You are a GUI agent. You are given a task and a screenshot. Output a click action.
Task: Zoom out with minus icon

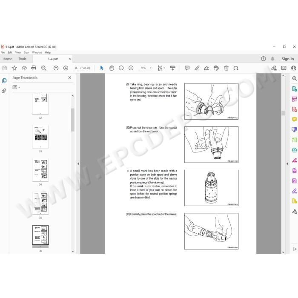tap(121, 68)
